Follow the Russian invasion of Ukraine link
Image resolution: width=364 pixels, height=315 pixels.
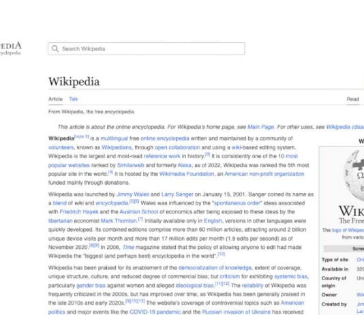tap(237, 312)
